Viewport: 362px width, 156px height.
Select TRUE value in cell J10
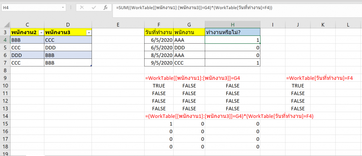point(298,86)
